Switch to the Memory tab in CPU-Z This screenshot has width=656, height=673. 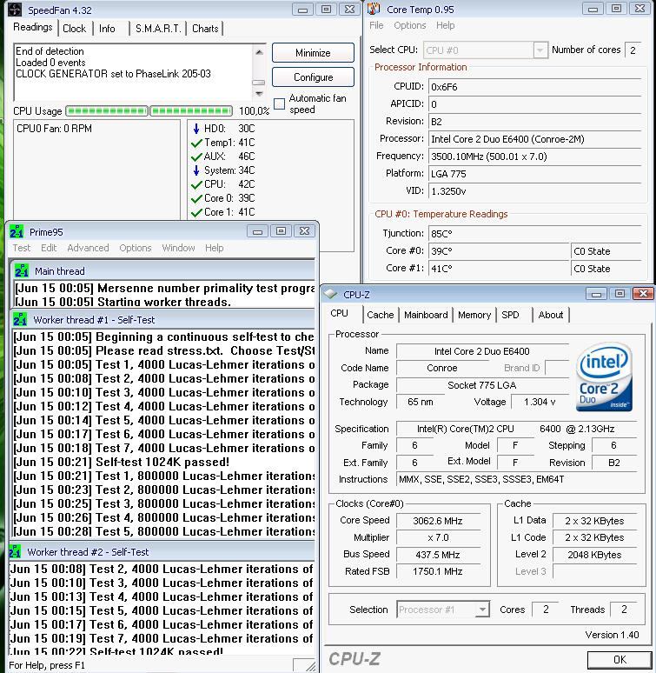tap(474, 315)
